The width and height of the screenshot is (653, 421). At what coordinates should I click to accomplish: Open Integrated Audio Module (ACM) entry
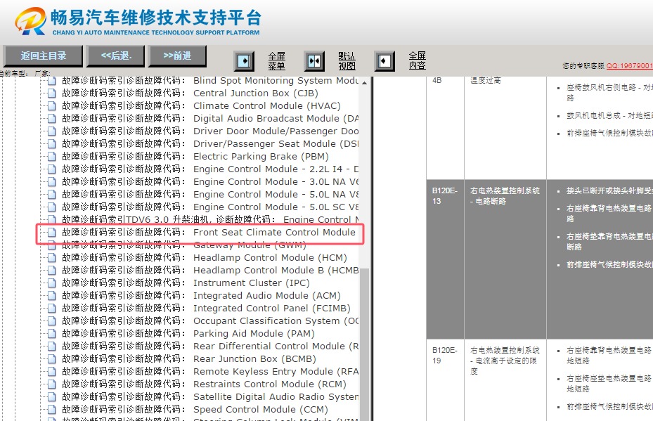coord(201,296)
